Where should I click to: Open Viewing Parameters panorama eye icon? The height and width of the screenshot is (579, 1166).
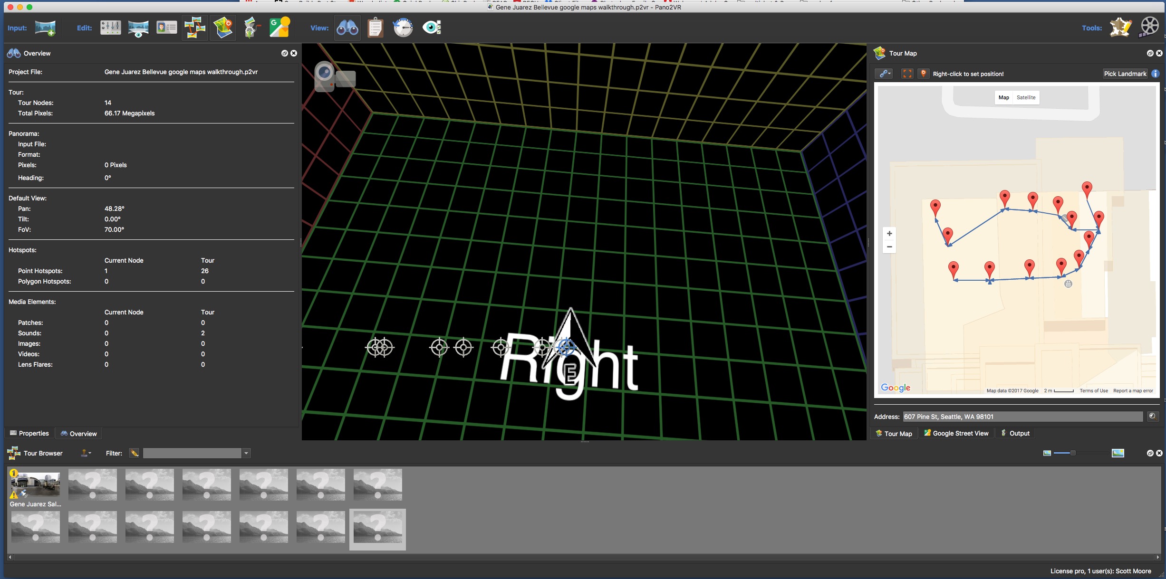[x=138, y=28]
